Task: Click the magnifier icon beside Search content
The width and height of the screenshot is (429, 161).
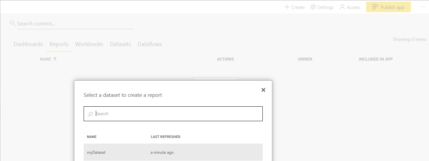Action: (13, 23)
